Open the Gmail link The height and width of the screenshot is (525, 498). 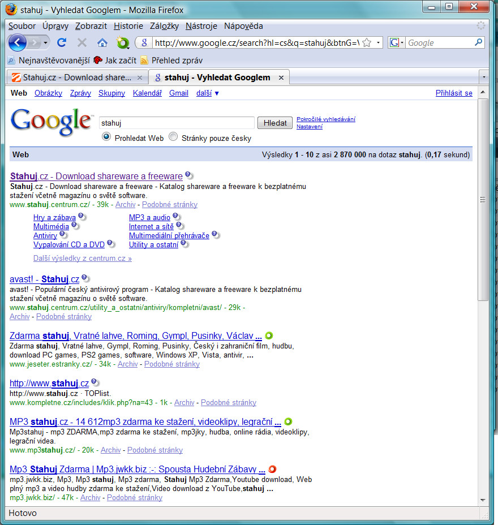point(178,93)
